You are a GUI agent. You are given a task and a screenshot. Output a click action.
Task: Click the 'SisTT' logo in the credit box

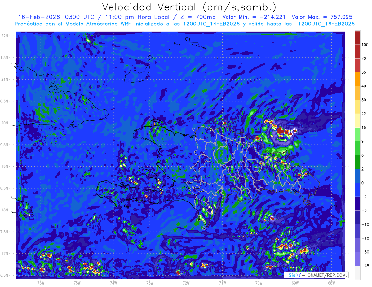pyautogui.click(x=294, y=275)
